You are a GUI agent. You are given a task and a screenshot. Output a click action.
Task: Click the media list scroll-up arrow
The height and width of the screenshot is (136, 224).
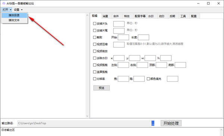tap(87, 15)
